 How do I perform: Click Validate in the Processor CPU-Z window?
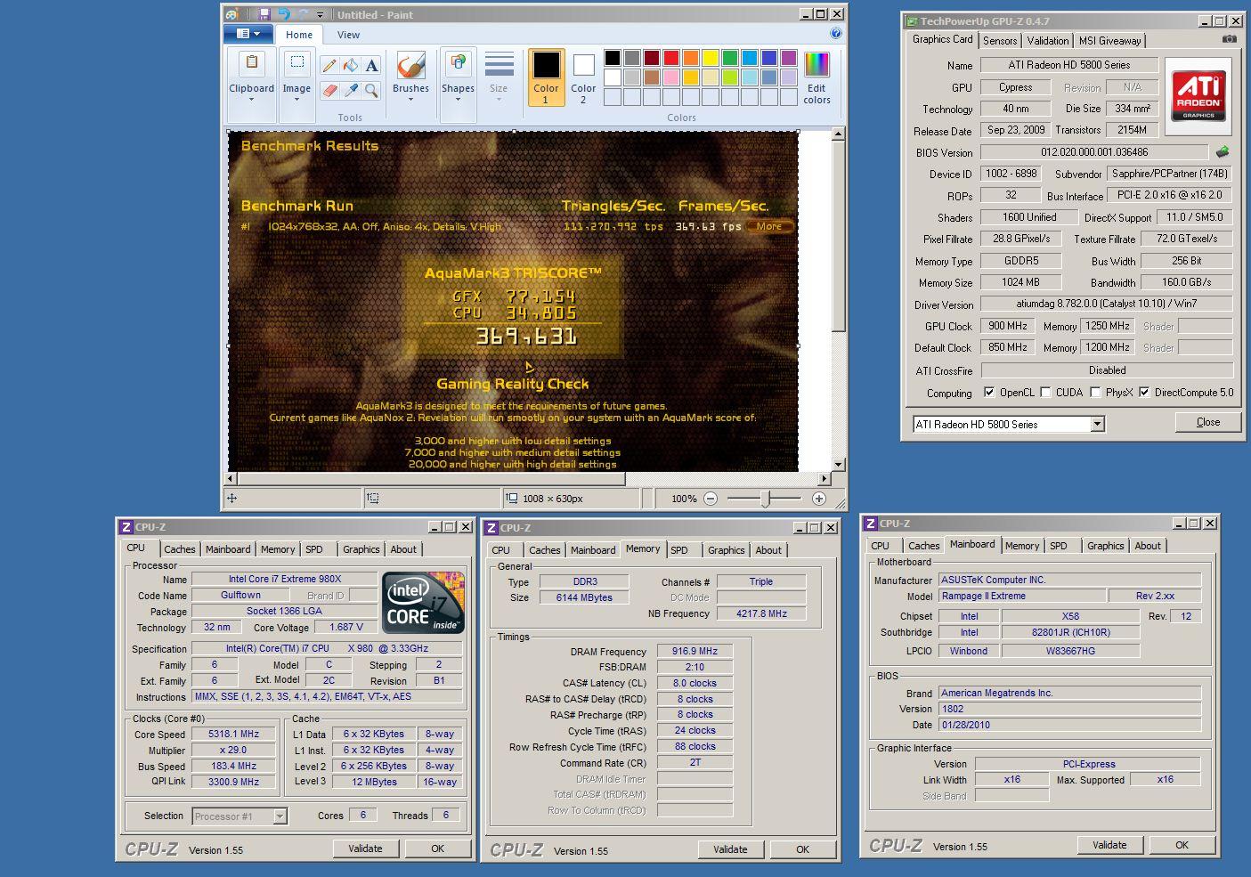(365, 849)
